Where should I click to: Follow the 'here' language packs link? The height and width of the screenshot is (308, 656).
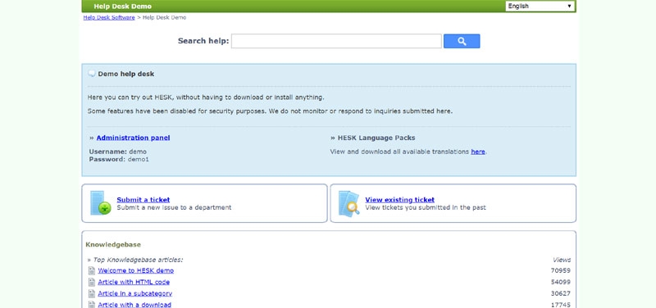point(478,152)
